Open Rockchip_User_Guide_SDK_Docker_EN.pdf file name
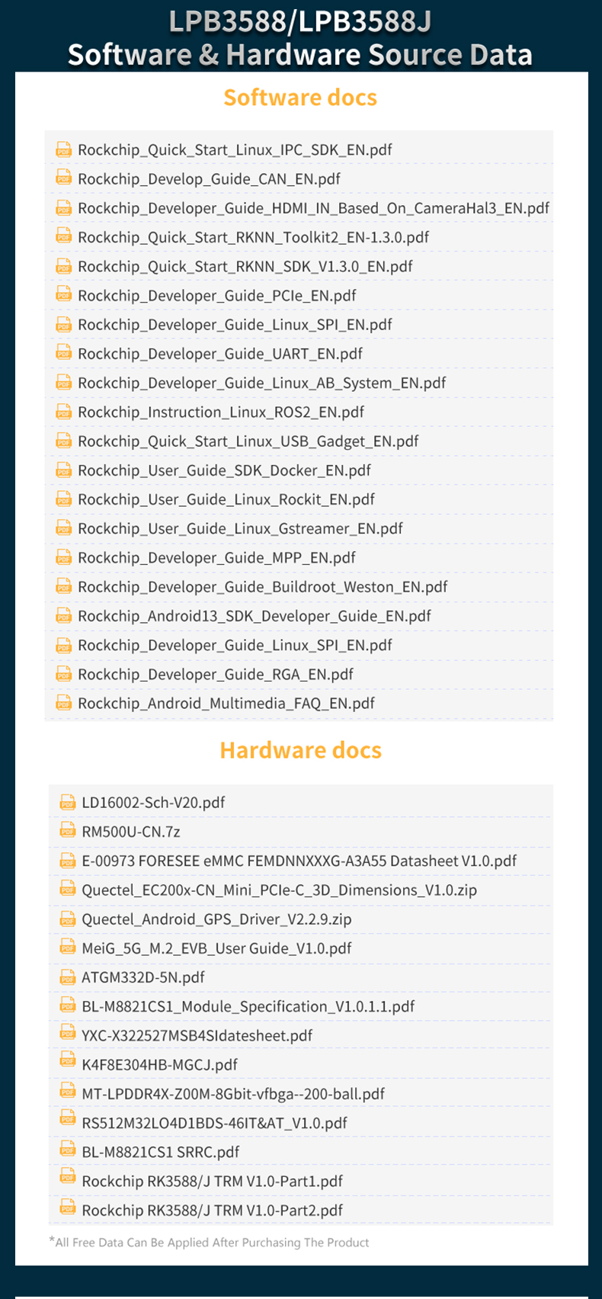 tap(224, 470)
